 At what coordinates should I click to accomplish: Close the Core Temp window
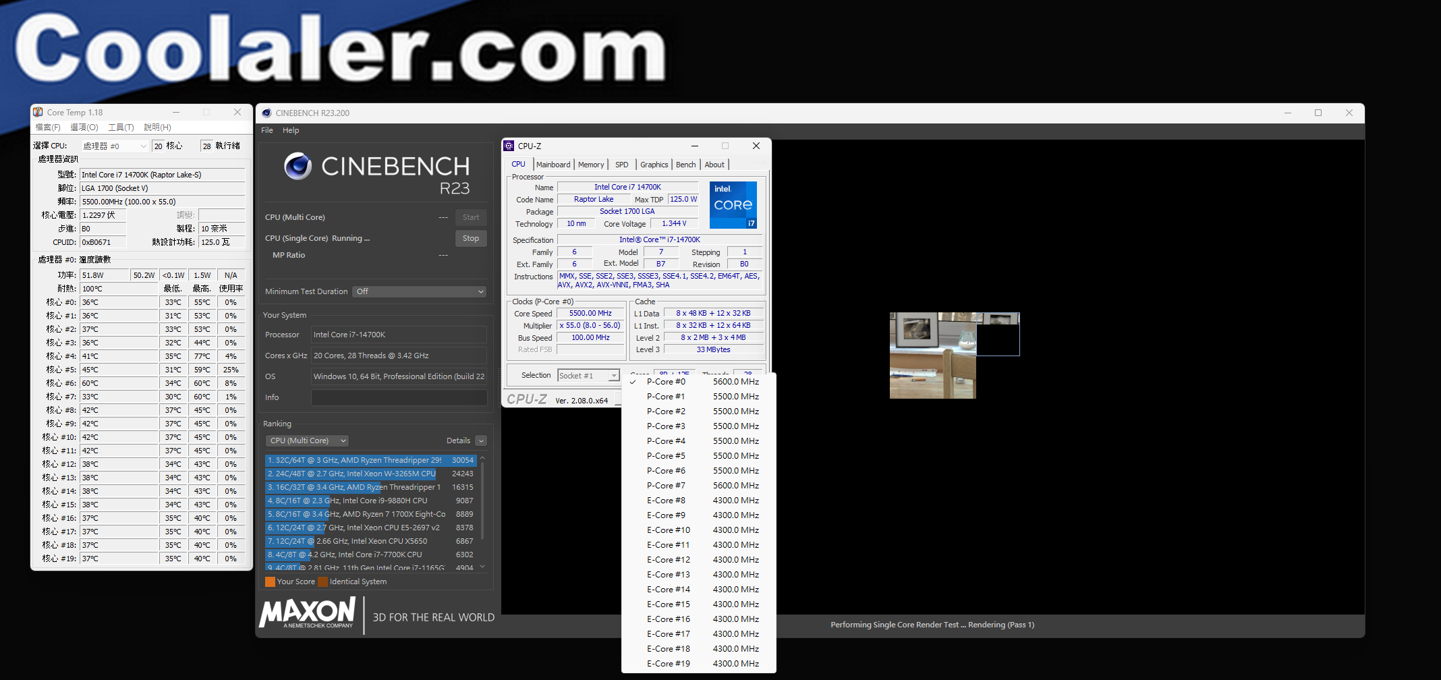pyautogui.click(x=237, y=112)
